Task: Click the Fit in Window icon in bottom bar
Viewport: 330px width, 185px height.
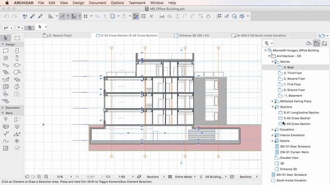Action: pos(46,177)
